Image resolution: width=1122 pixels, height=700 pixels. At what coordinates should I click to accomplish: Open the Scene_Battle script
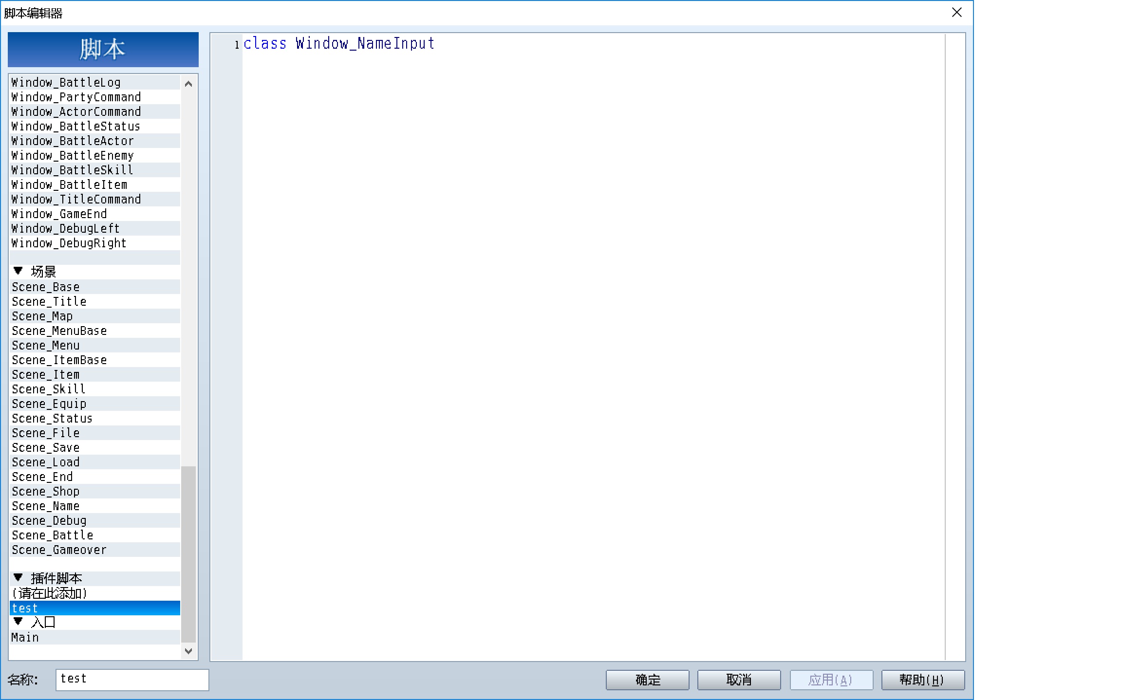tap(95, 535)
